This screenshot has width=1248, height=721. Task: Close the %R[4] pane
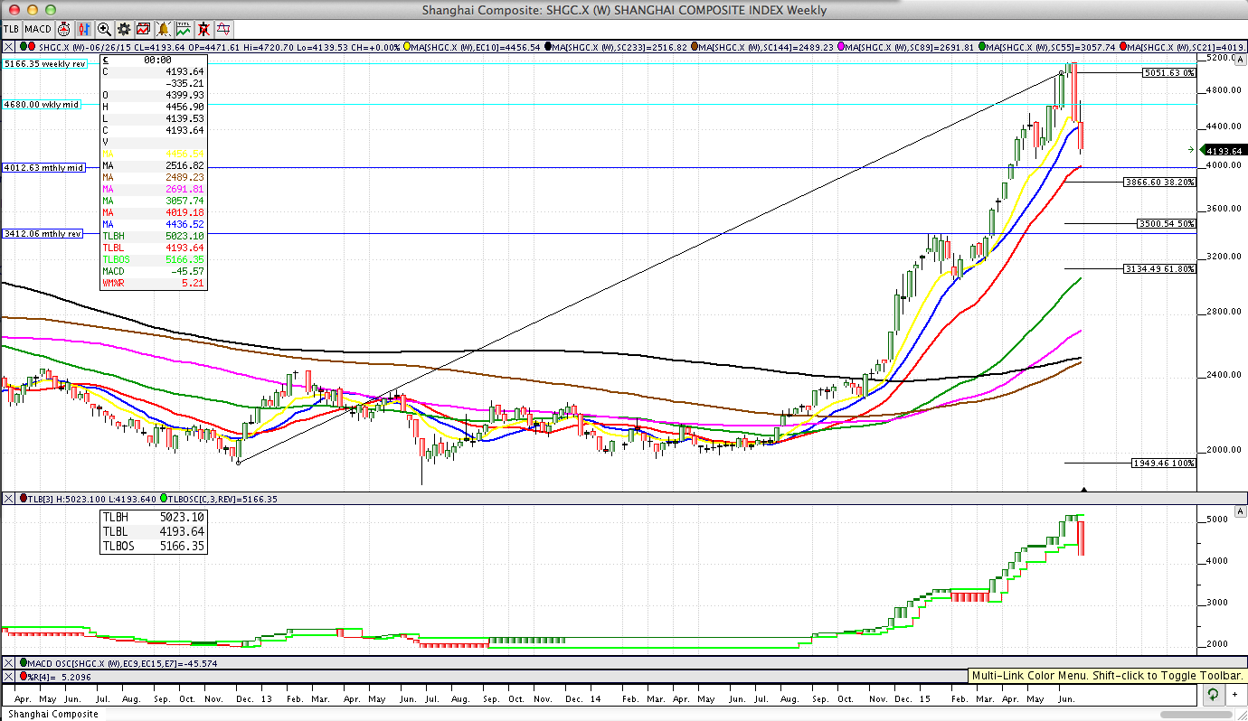click(x=8, y=676)
